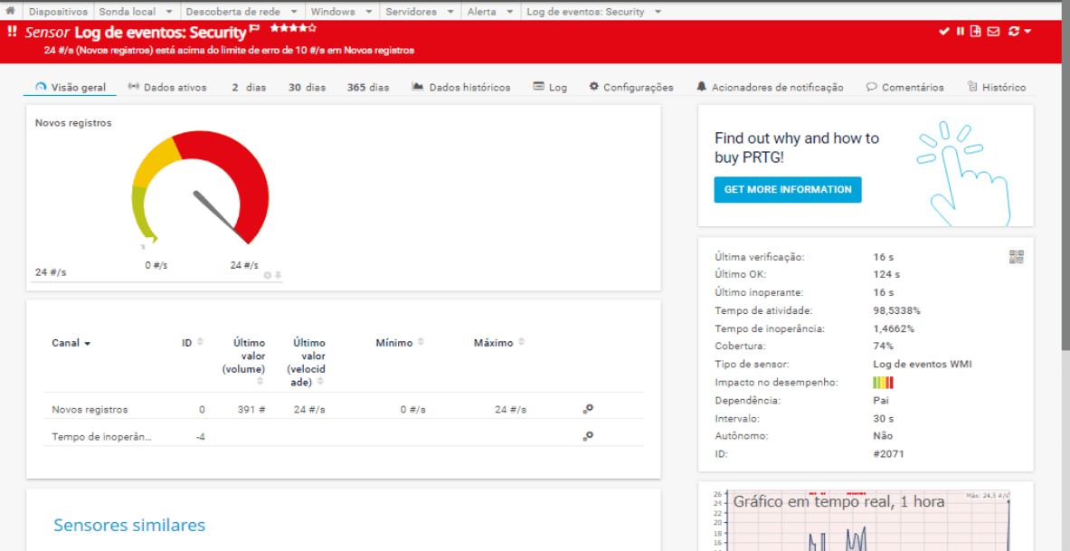Image resolution: width=1070 pixels, height=551 pixels.
Task: Refresh the sensor scan now
Action: coord(1013,32)
